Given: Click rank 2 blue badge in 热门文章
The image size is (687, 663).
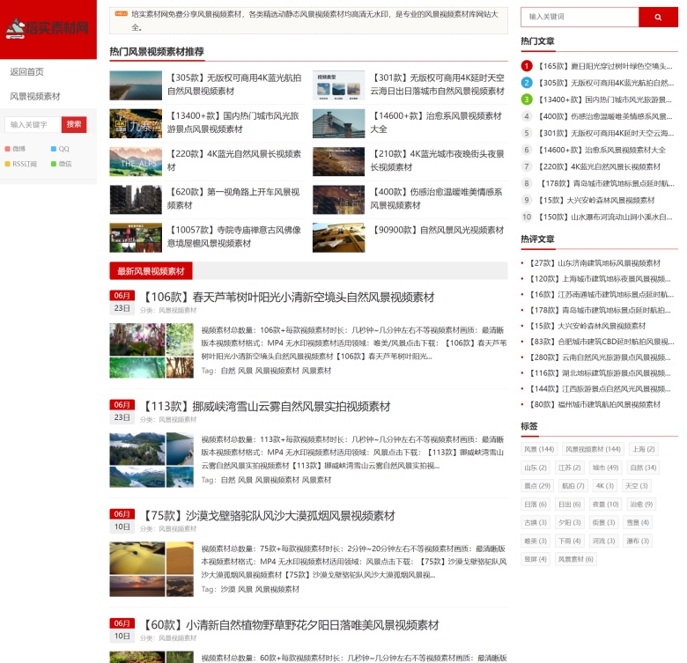Looking at the screenshot, I should tap(527, 83).
